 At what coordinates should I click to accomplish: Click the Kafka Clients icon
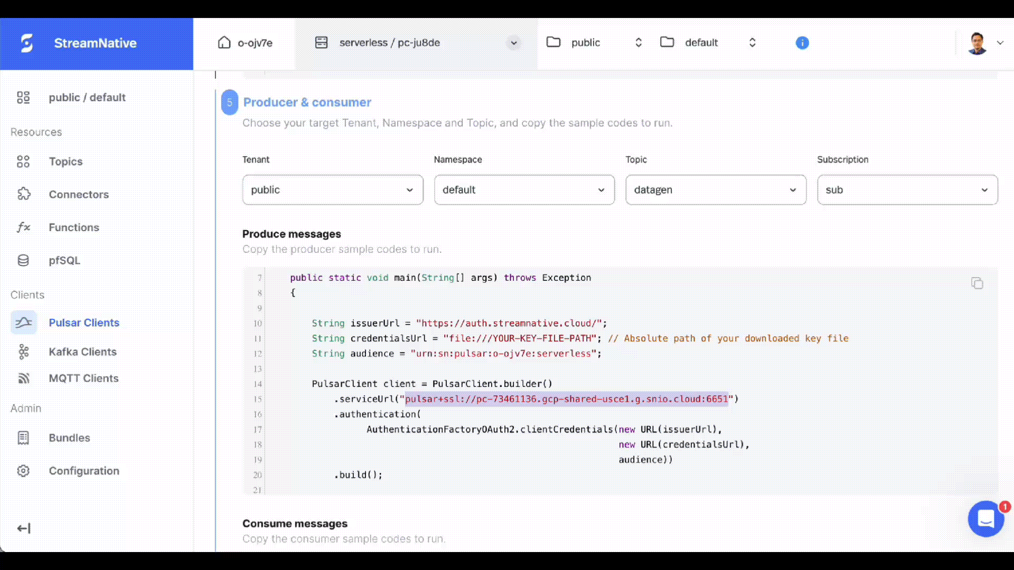[24, 351]
